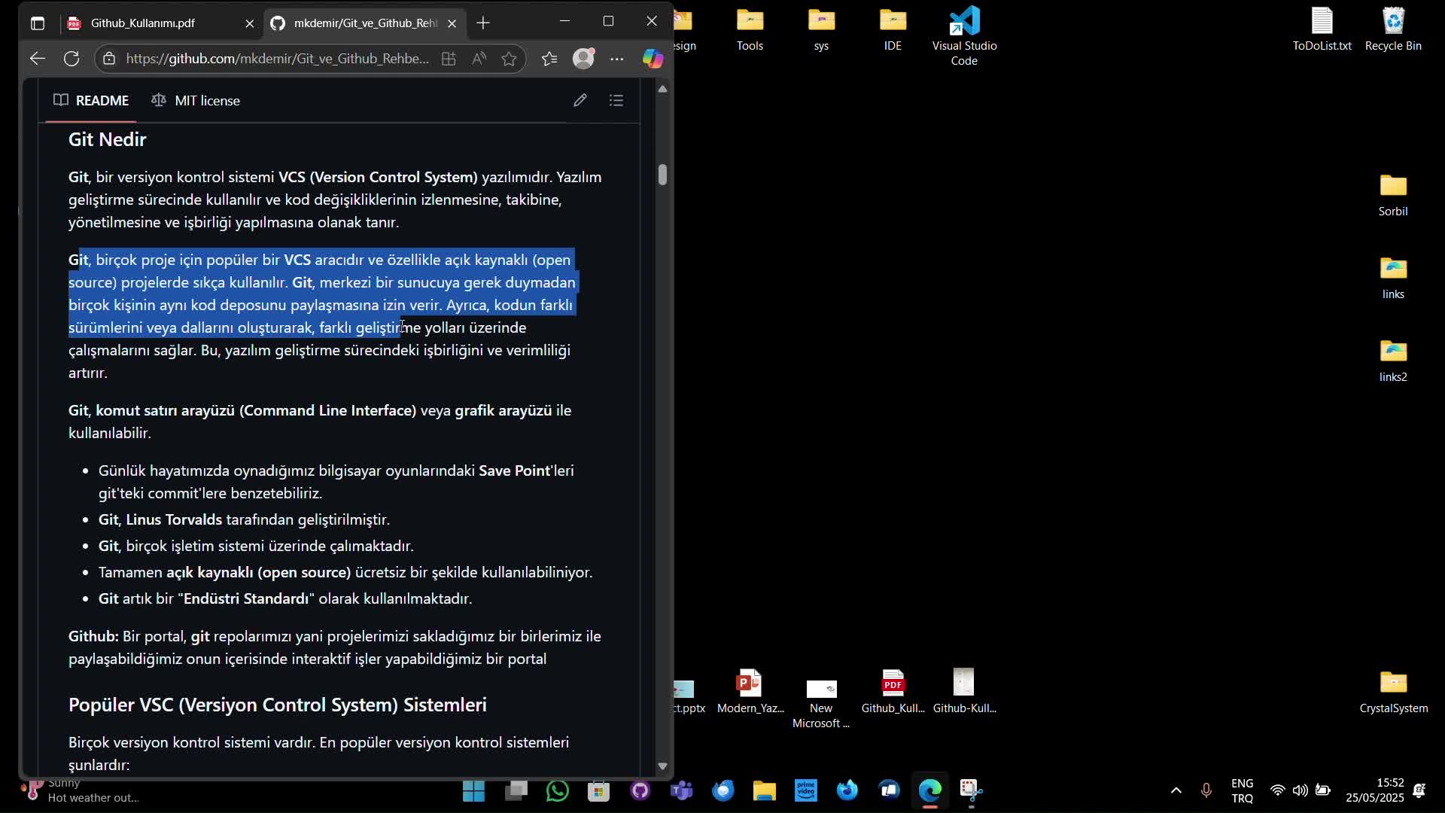Image resolution: width=1445 pixels, height=813 pixels.
Task: Open the IDE folder on desktop
Action: coord(893,30)
